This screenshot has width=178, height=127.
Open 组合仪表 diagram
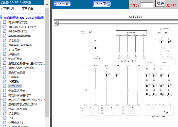click(14, 41)
